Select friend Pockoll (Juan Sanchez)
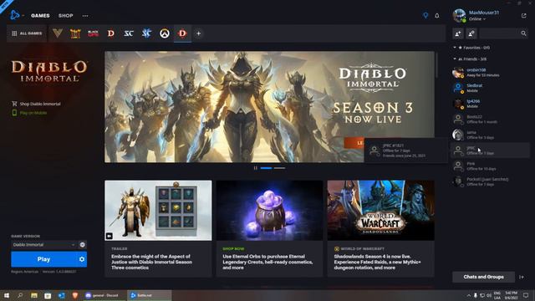Screen dimensions: 535x301 [x=491, y=181]
